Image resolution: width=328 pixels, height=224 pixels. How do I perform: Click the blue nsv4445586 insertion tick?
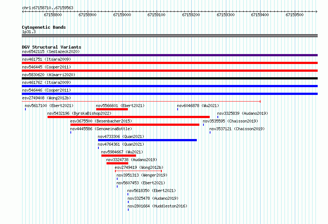click(x=71, y=132)
